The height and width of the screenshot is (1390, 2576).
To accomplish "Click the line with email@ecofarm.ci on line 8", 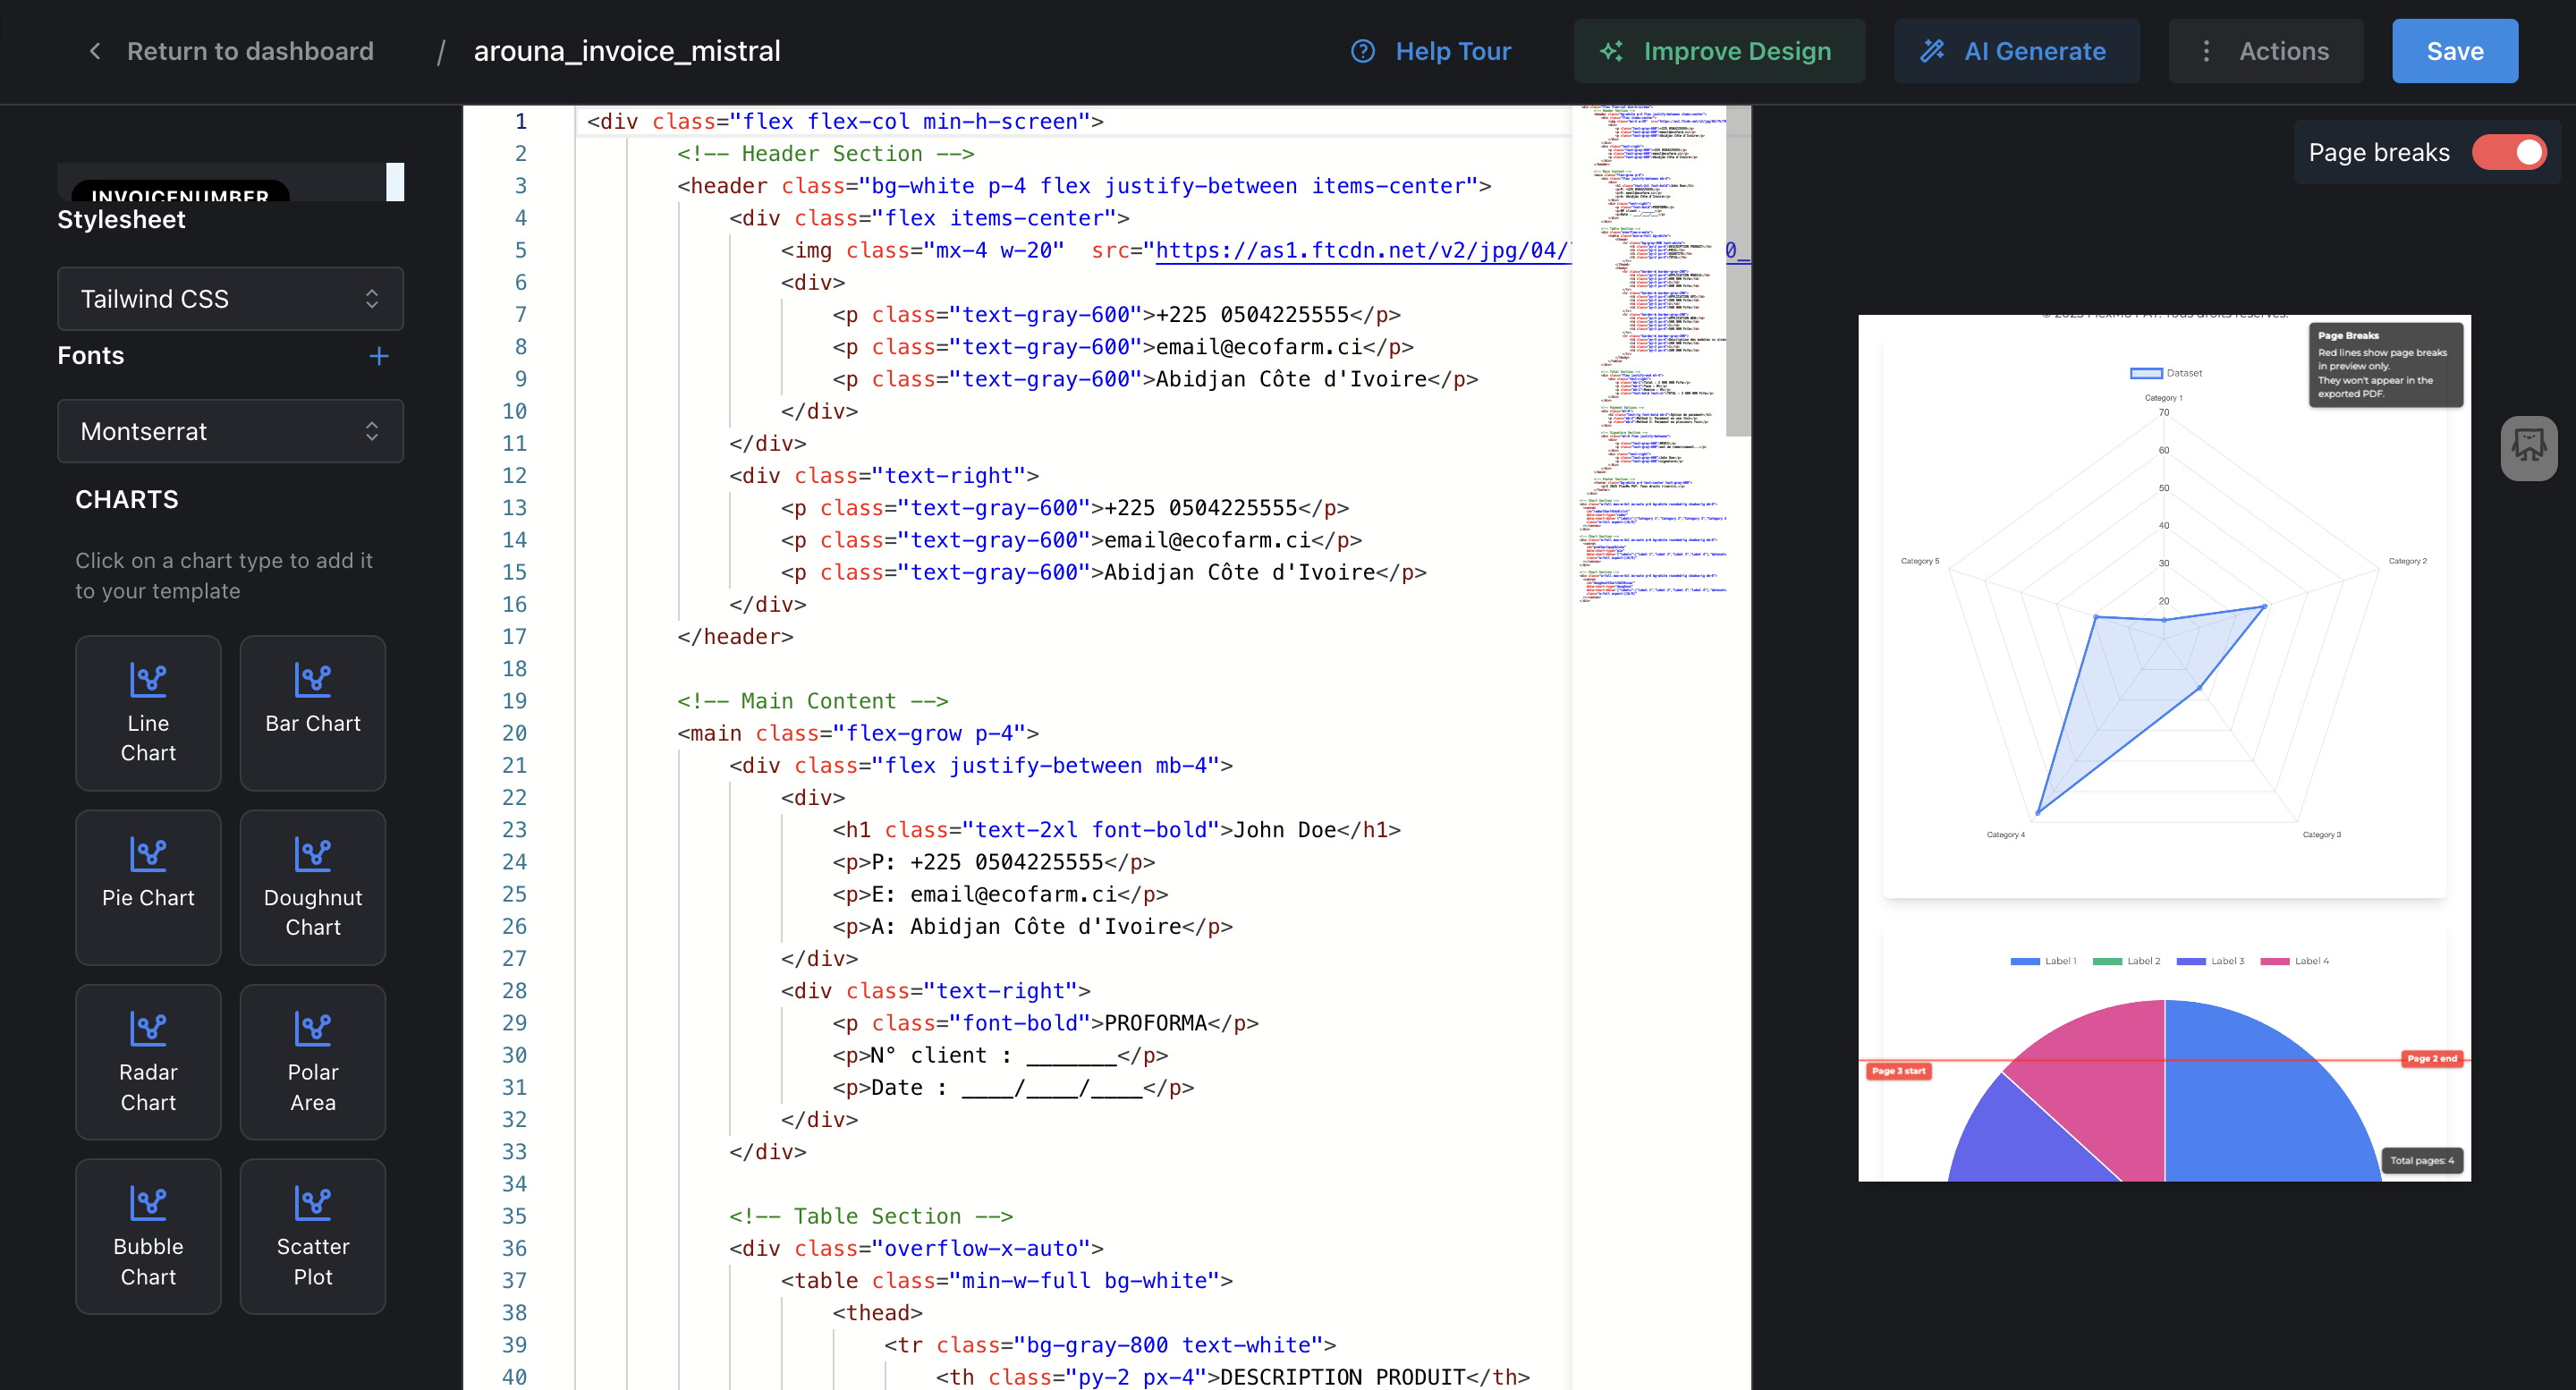I will pyautogui.click(x=1122, y=347).
